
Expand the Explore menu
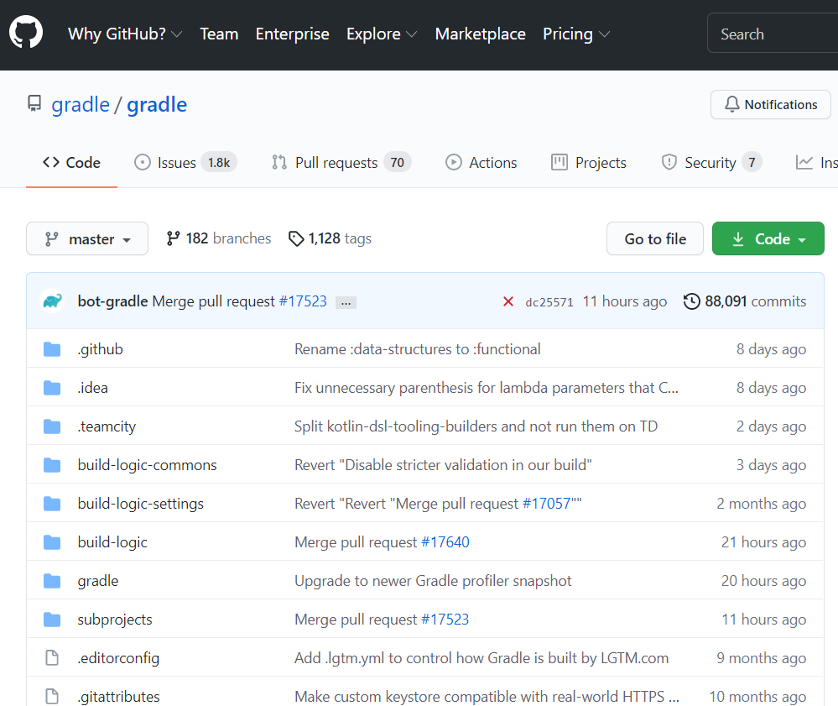(382, 34)
